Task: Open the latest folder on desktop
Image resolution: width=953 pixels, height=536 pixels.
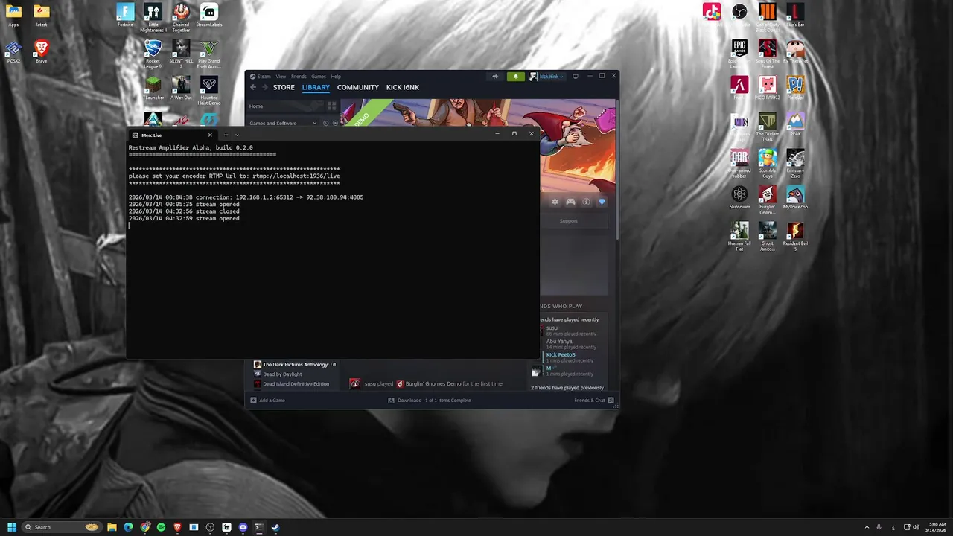Action: [x=42, y=15]
